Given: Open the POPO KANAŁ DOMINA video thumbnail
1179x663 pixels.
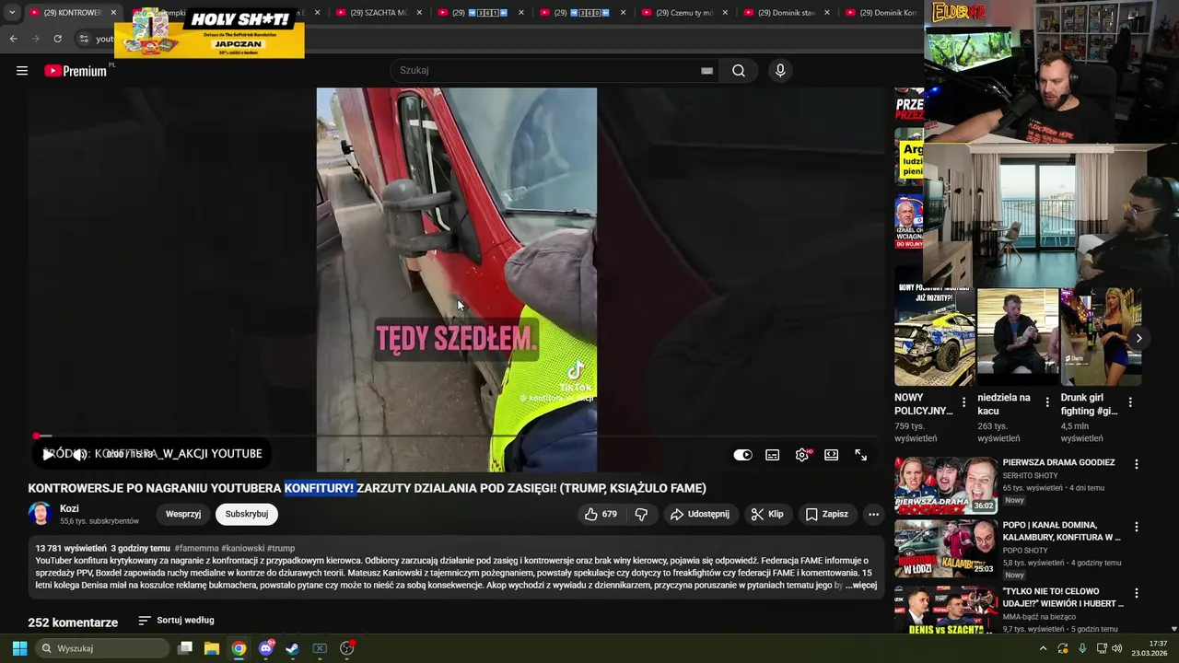Looking at the screenshot, I should click(946, 549).
